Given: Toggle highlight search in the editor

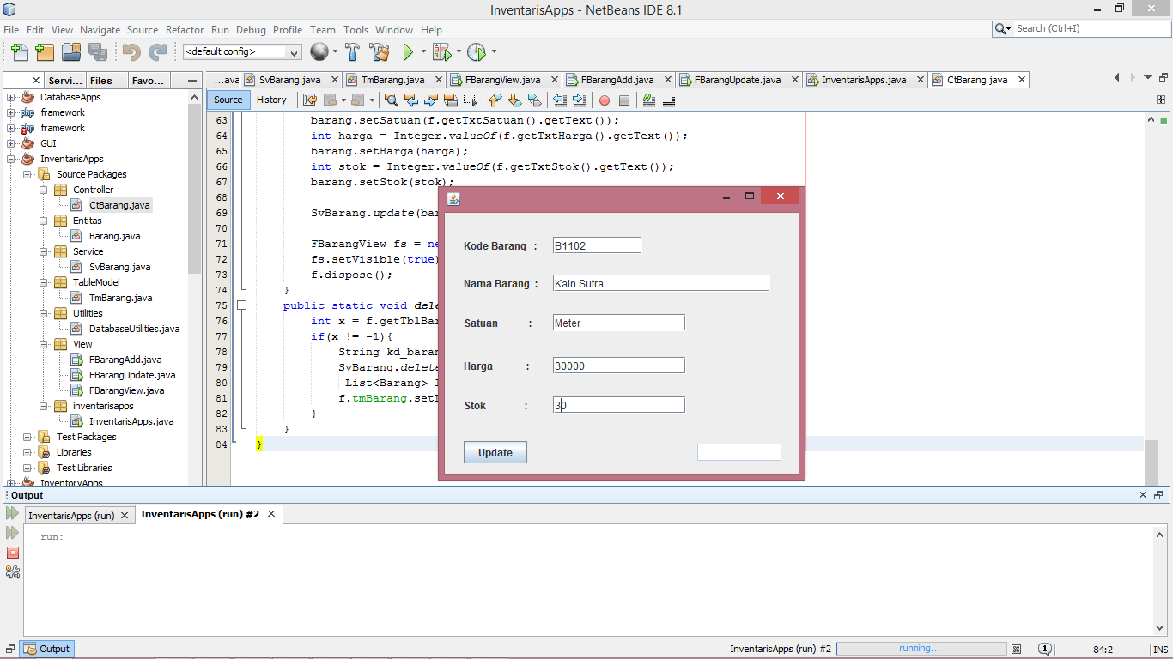Looking at the screenshot, I should click(x=450, y=100).
